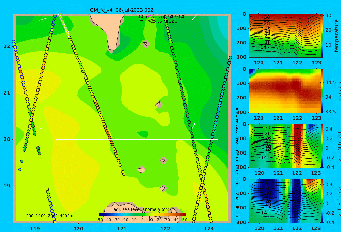This screenshot has width=341, height=232.
Task: Click the latitude label 21 on the main map
Action: [x=7, y=93]
